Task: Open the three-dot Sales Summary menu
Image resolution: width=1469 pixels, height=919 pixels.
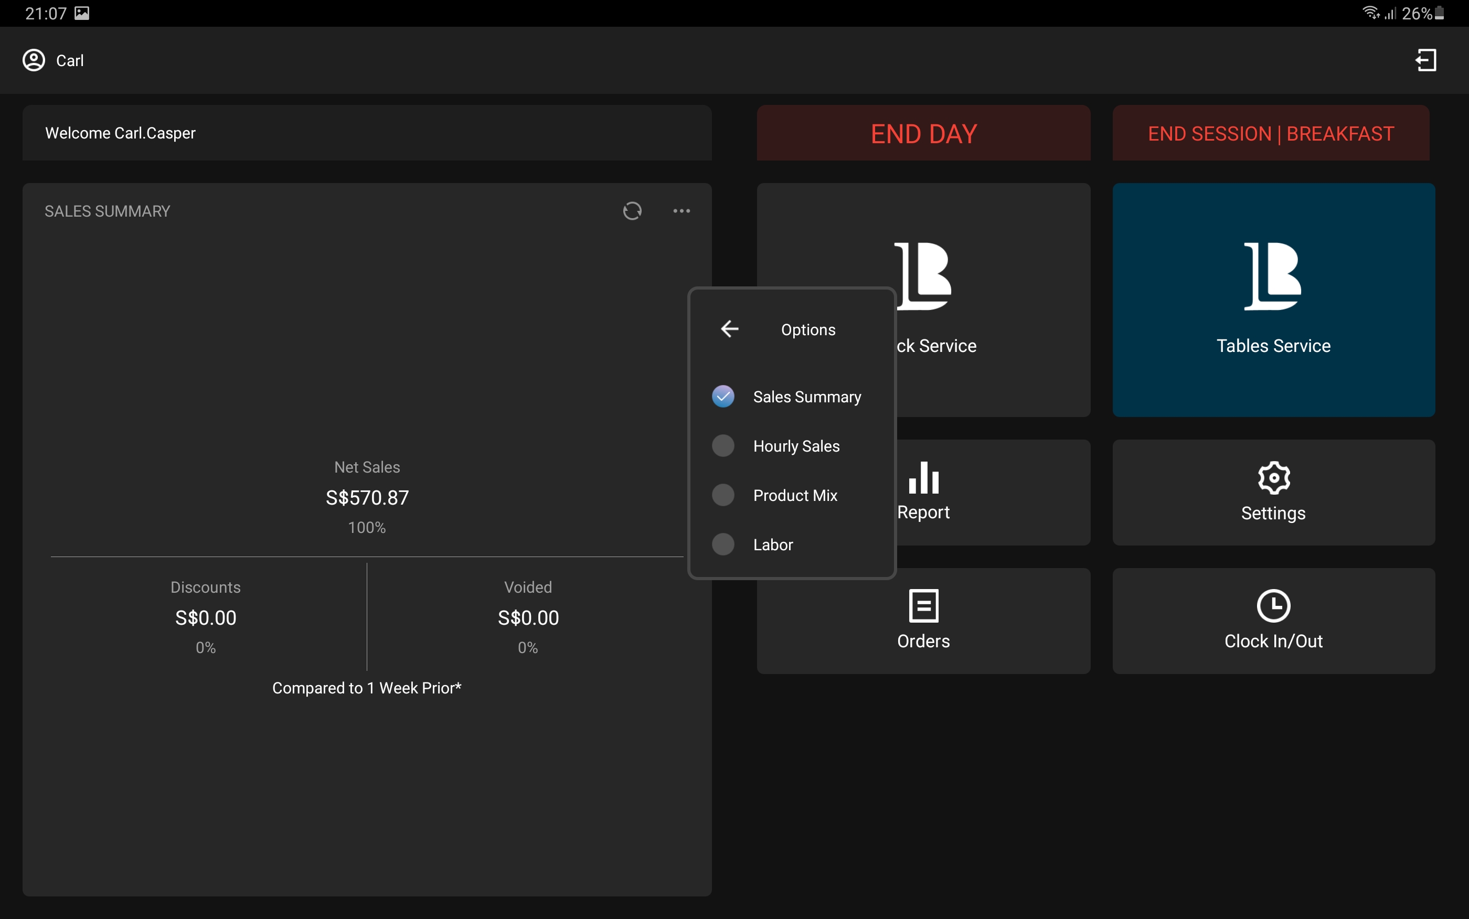Action: tap(682, 211)
